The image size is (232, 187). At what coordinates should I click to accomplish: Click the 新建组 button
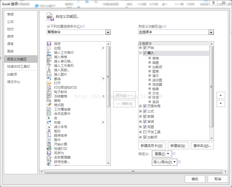(x=178, y=146)
